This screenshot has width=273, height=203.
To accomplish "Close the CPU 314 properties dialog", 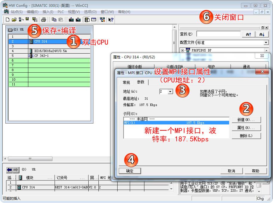I will point(262,56).
